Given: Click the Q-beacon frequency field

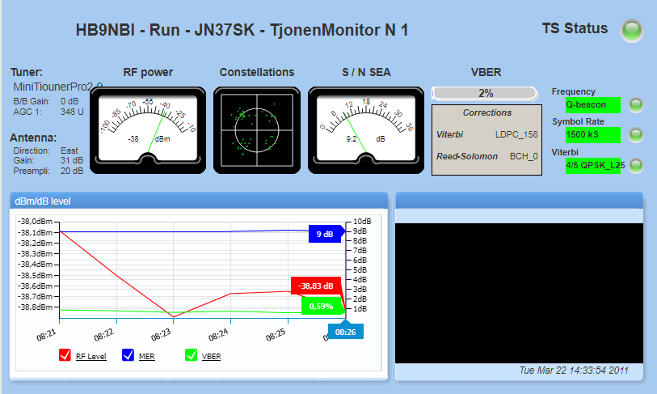Looking at the screenshot, I should coord(592,104).
